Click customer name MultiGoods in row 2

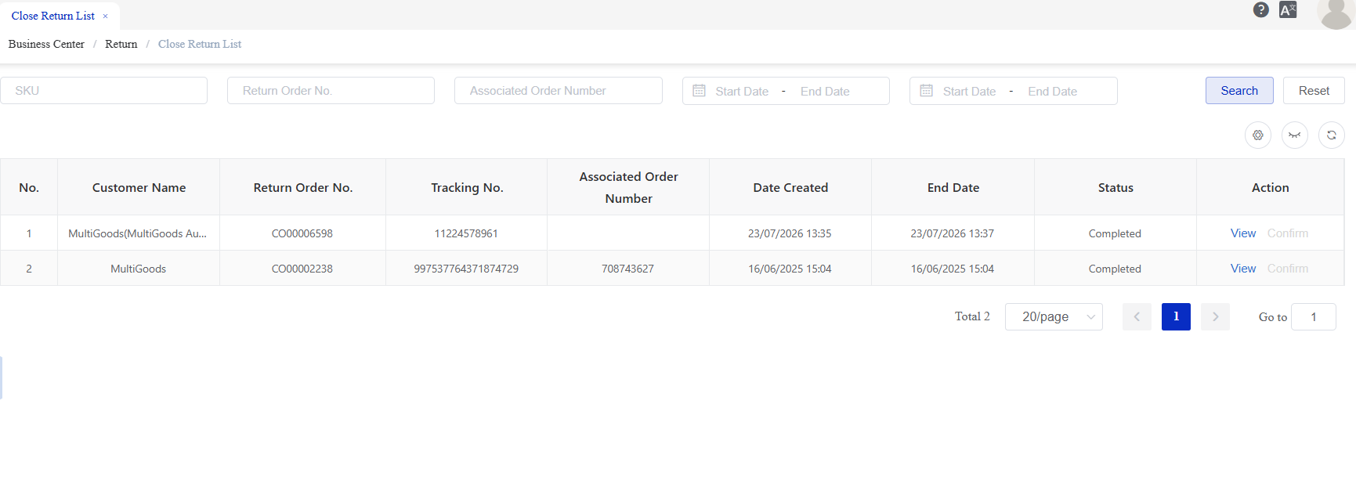pyautogui.click(x=138, y=269)
